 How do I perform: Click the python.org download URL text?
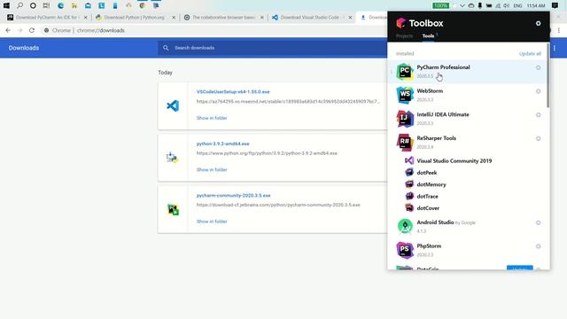point(267,153)
